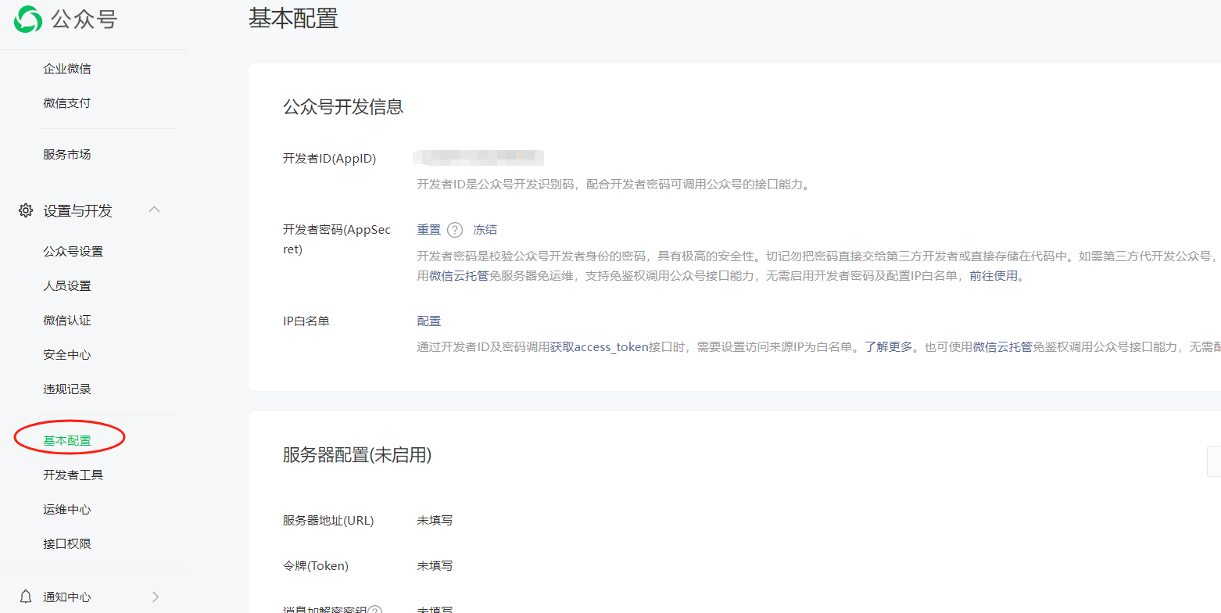1221x613 pixels.
Task: Click 未填写 value for 令牌(Token)
Action: (x=435, y=566)
